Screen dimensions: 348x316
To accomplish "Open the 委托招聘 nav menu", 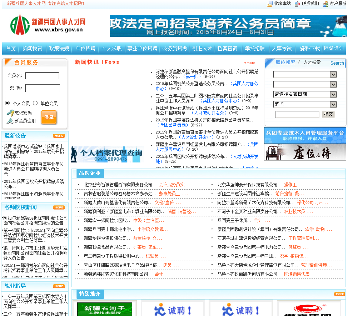I will click(x=255, y=49).
